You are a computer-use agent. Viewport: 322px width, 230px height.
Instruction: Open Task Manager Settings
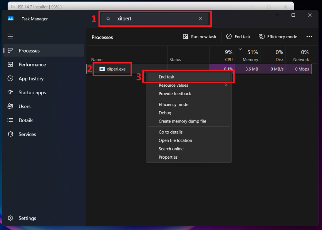[44, 218]
